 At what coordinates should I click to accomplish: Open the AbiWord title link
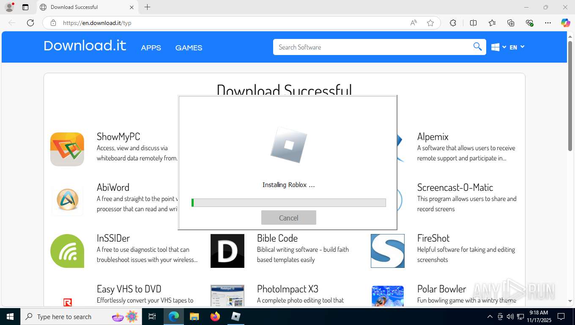click(x=113, y=187)
